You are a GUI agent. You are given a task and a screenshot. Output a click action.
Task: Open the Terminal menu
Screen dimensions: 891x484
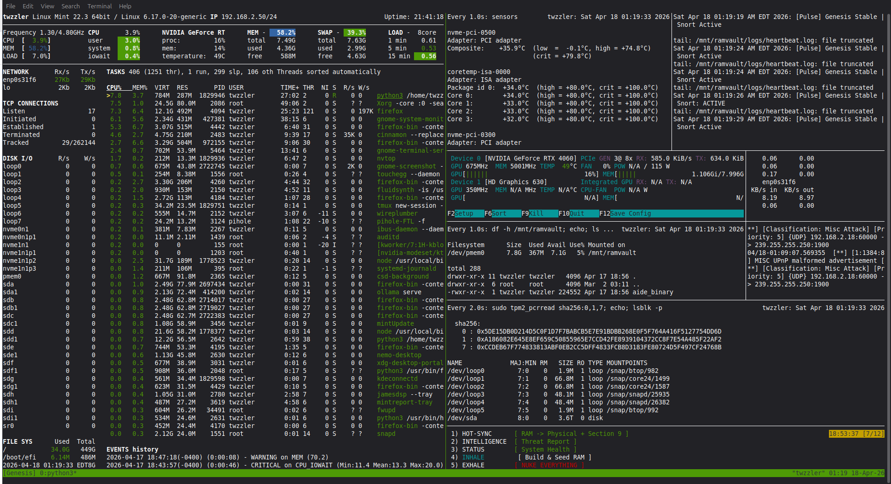tap(100, 6)
